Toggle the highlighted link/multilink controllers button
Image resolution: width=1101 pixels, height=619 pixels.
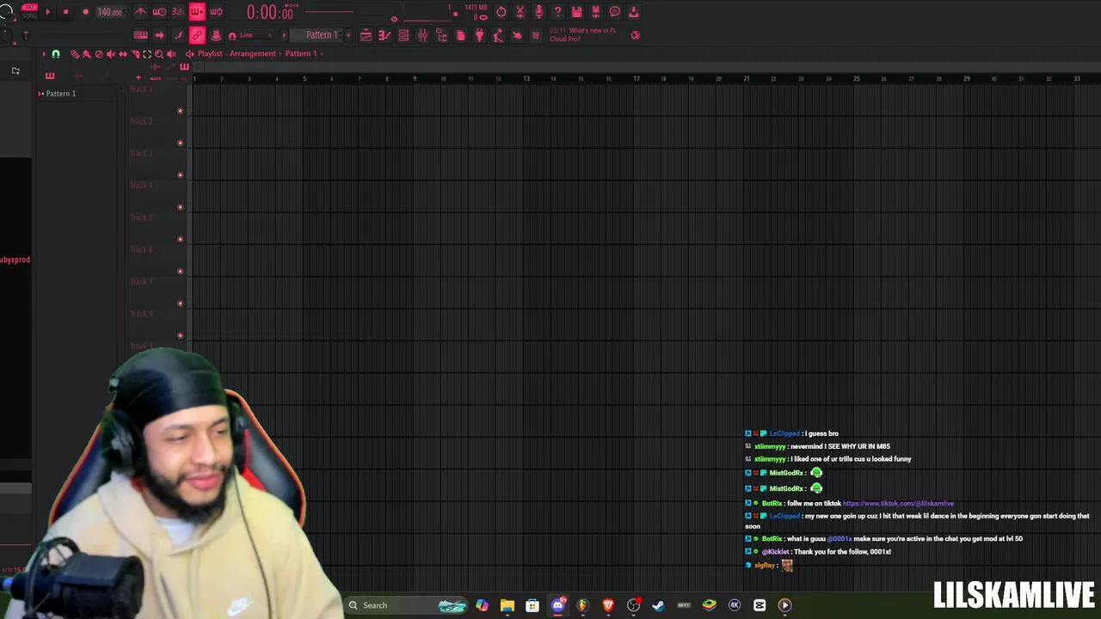pyautogui.click(x=197, y=35)
